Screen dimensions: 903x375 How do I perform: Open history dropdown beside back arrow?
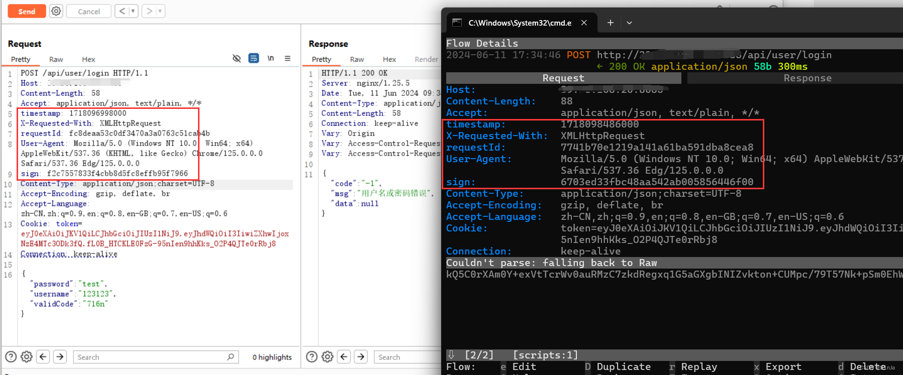pyautogui.click(x=133, y=11)
